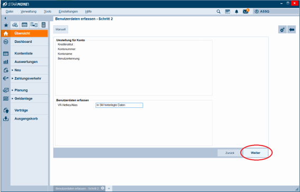The height and width of the screenshot is (192, 300).
Task: Expand the Neu sidebar entry
Action: click(29, 70)
